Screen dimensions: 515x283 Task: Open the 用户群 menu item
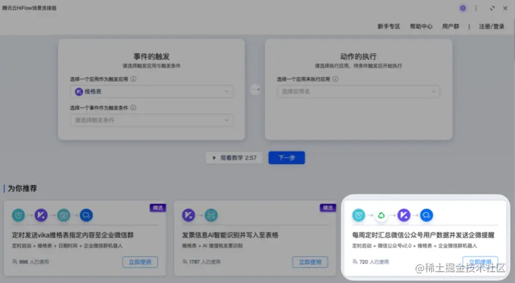coord(450,27)
